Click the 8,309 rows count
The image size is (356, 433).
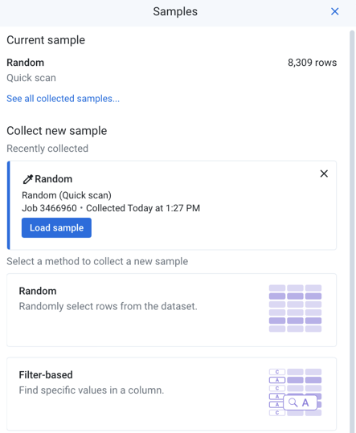(312, 63)
